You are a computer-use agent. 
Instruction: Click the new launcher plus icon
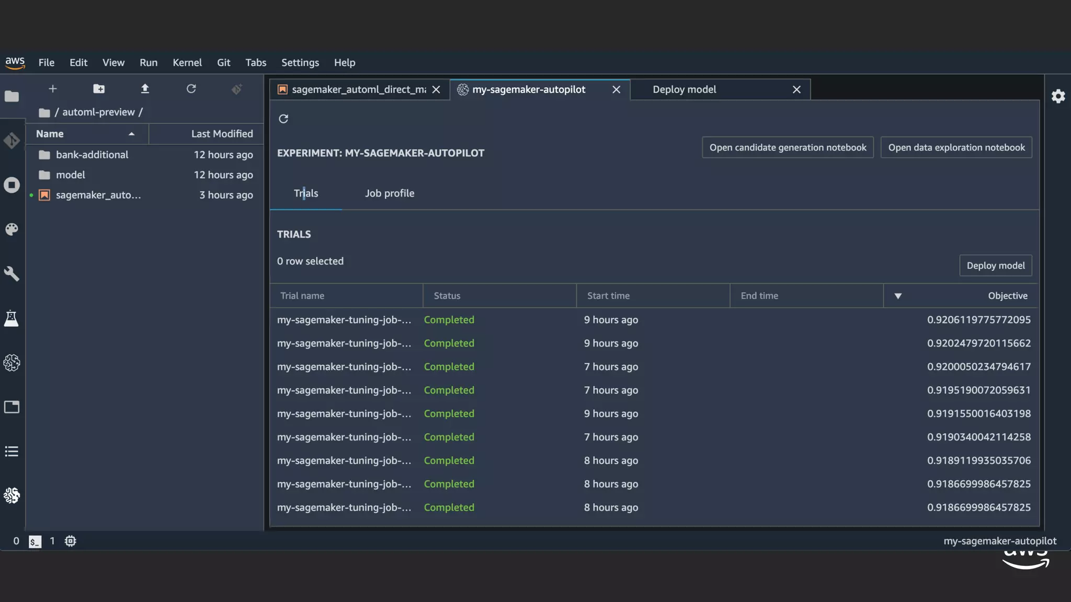pos(53,89)
